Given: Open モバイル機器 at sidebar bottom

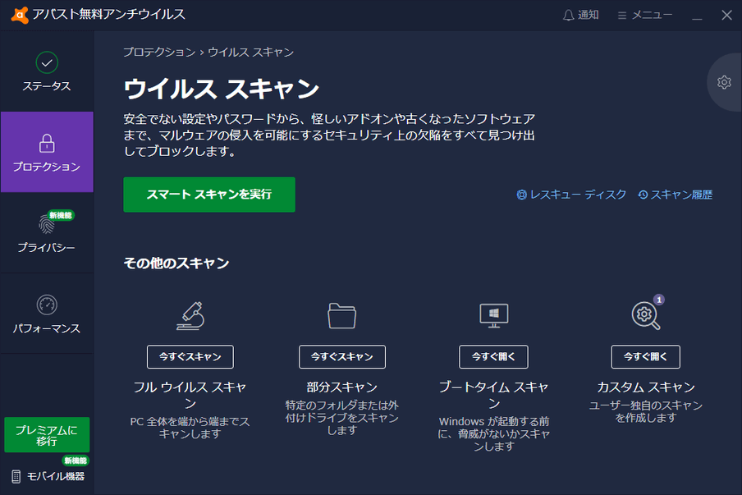Looking at the screenshot, I should (48, 476).
